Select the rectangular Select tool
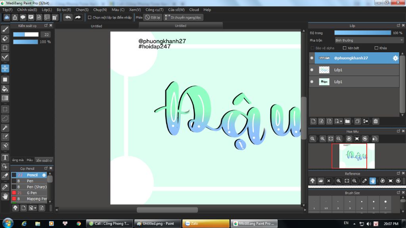406x228 pixels. point(5,109)
